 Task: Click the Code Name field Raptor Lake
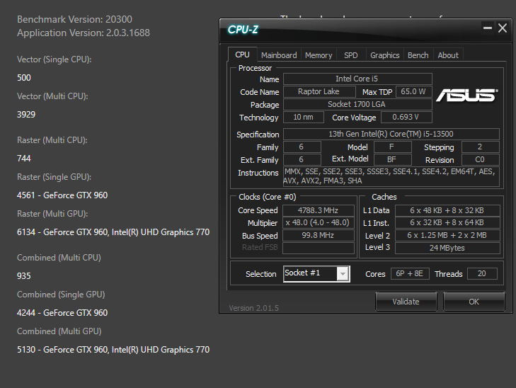click(319, 91)
